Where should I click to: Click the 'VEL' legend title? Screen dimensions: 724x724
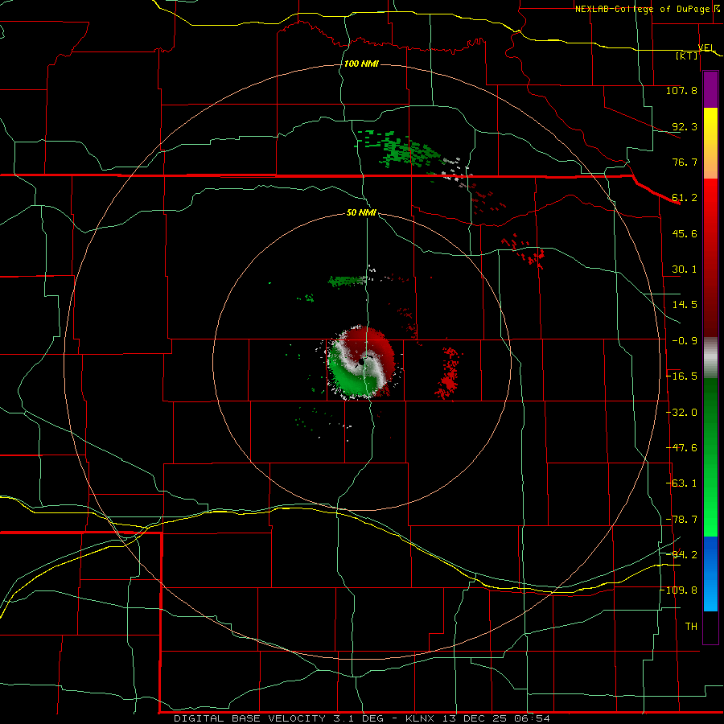(706, 47)
